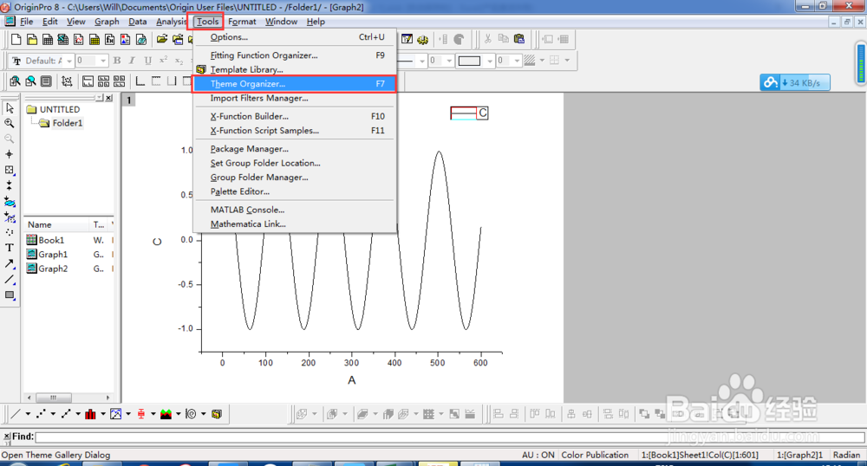867x466 pixels.
Task: Click the Copy toolbar icon
Action: tap(503, 39)
